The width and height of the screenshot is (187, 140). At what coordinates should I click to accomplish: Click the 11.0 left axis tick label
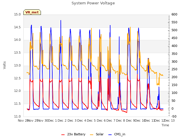18,116
